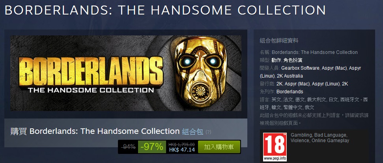Click the -97% discount badge
This screenshot has width=383, height=163.
(x=152, y=147)
